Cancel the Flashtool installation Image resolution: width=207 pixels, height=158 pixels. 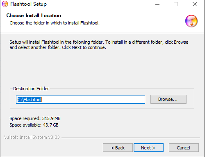click(x=184, y=147)
